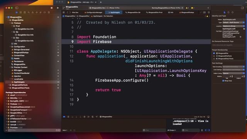Open the Symbol navigator icon

coord(25,12)
